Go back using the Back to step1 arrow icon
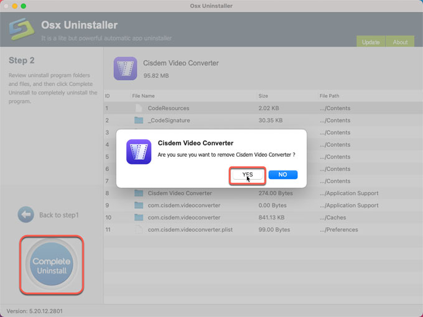This screenshot has width=423, height=317. click(26, 215)
